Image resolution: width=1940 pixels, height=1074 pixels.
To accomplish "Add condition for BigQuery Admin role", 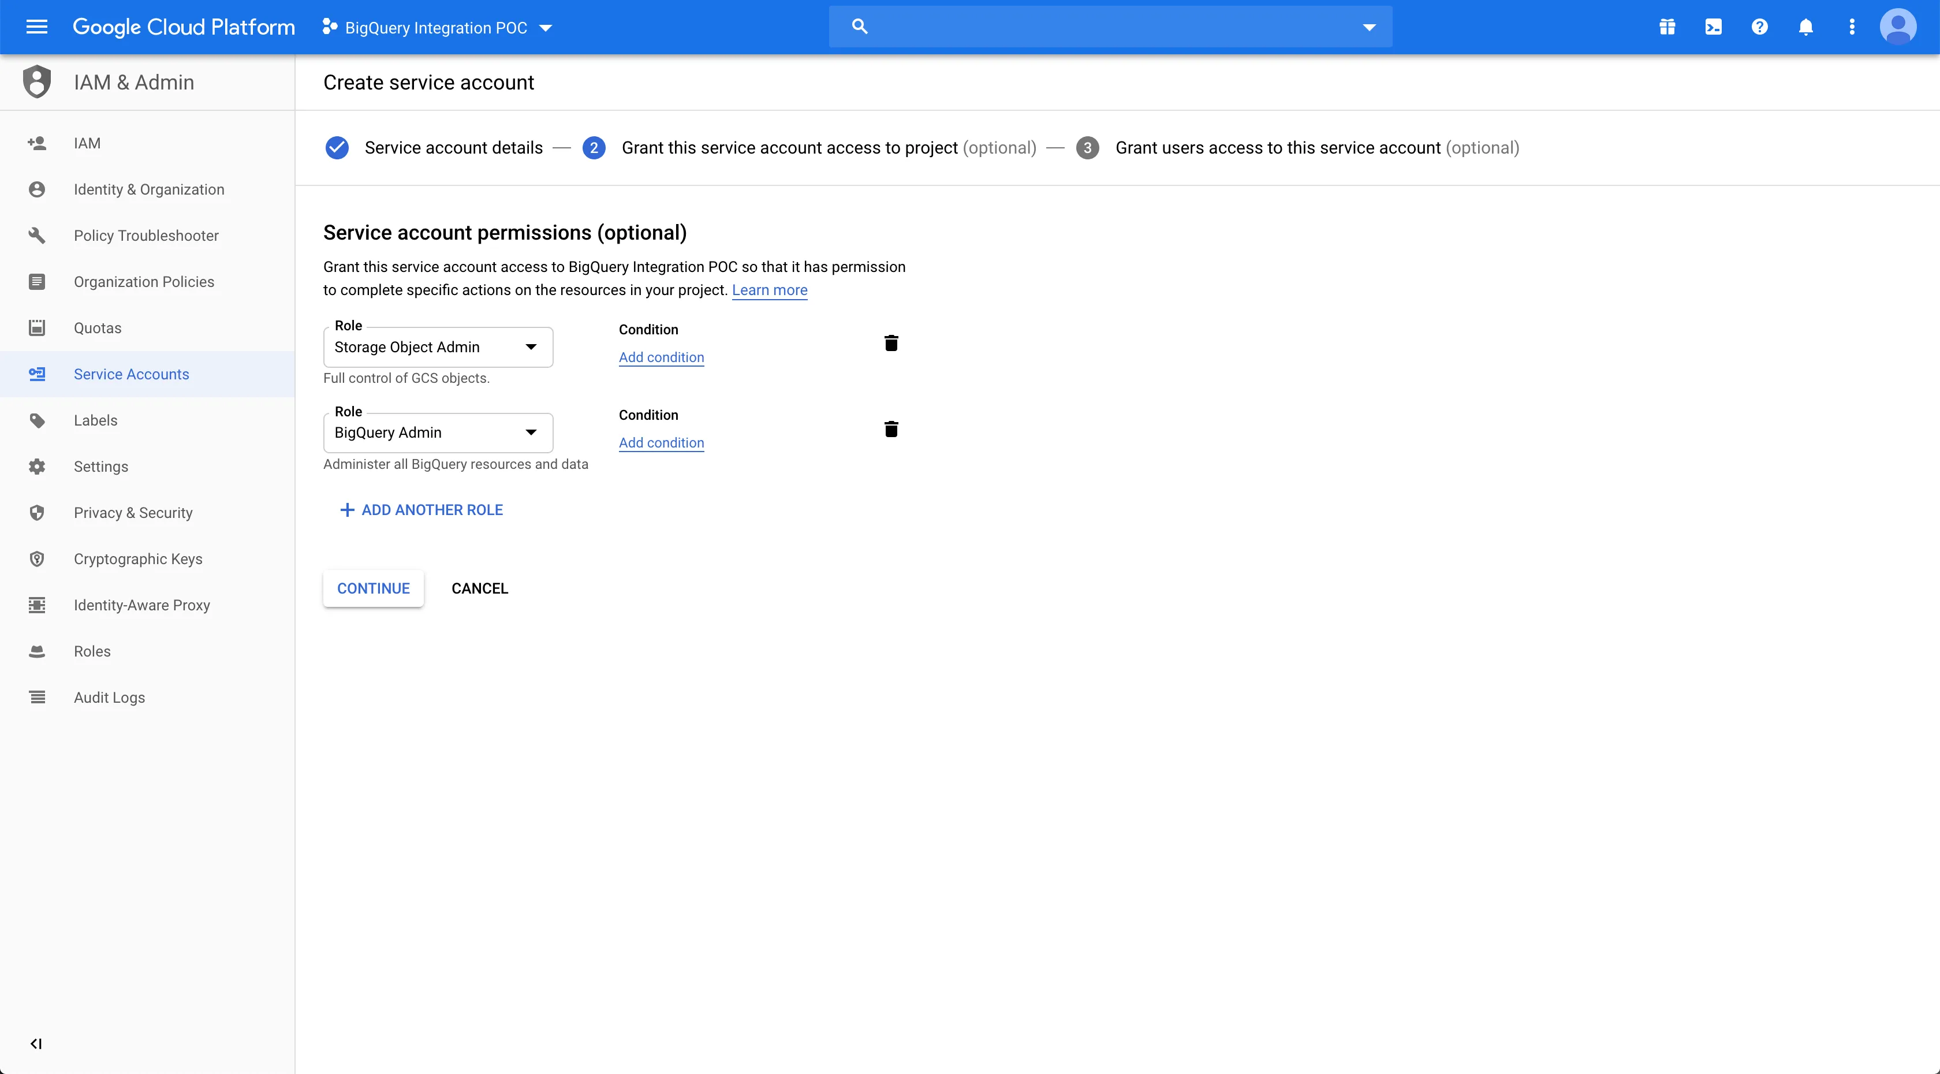I will (661, 443).
